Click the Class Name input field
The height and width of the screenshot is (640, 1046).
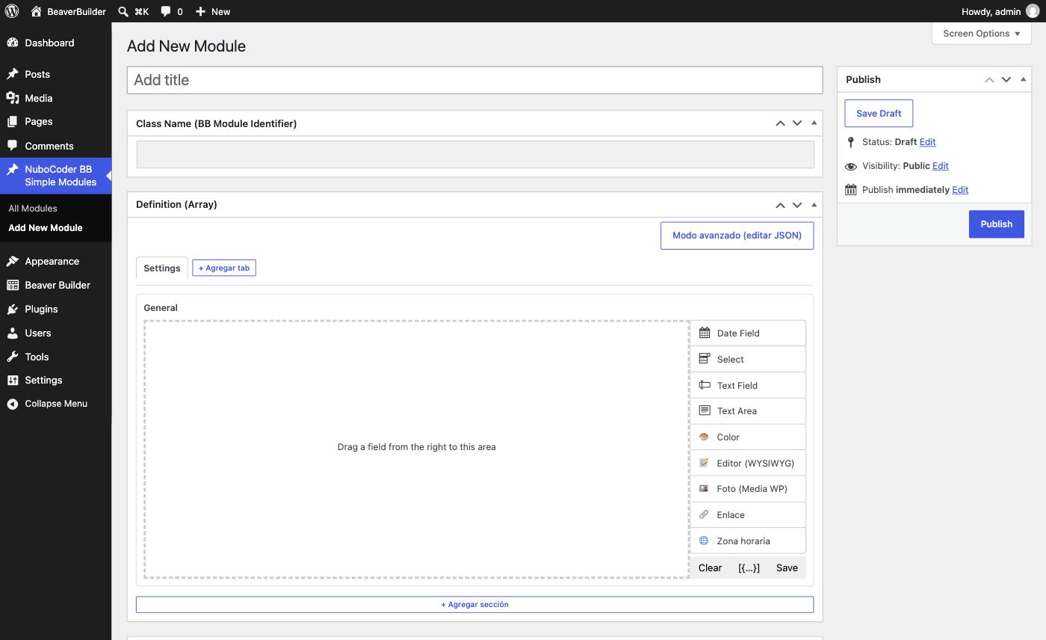475,155
